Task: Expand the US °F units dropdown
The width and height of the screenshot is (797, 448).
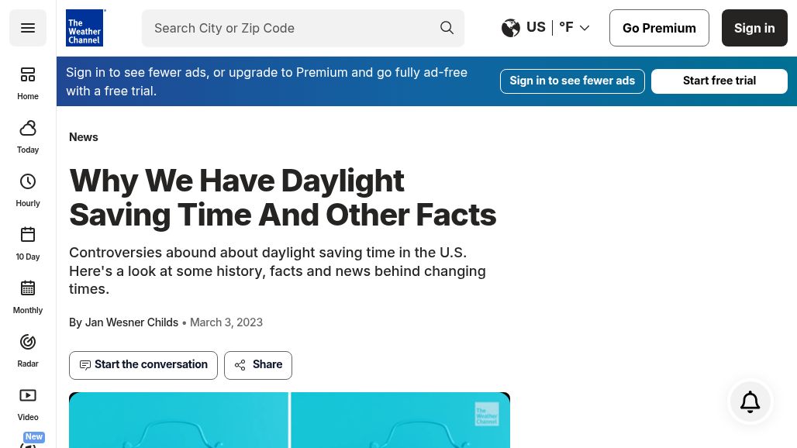Action: (546, 28)
